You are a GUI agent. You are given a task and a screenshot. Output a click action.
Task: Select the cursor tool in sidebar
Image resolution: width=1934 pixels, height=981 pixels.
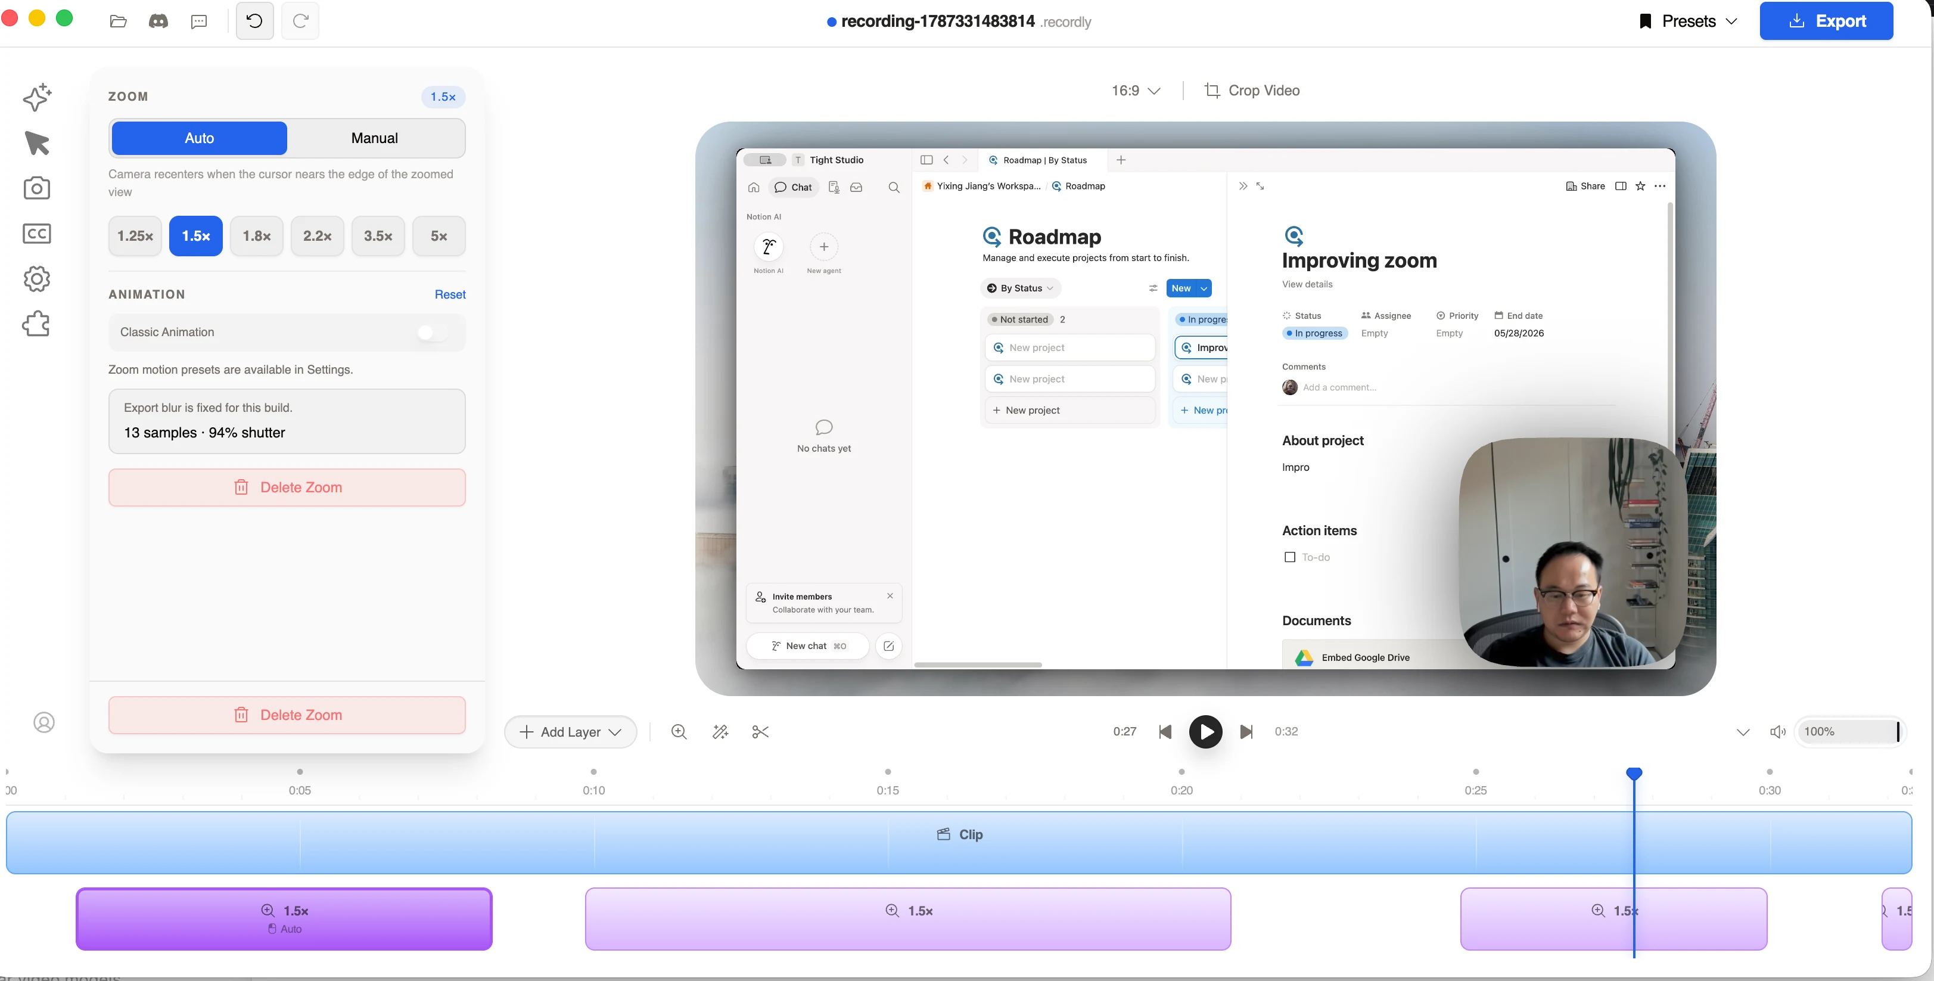point(37,142)
